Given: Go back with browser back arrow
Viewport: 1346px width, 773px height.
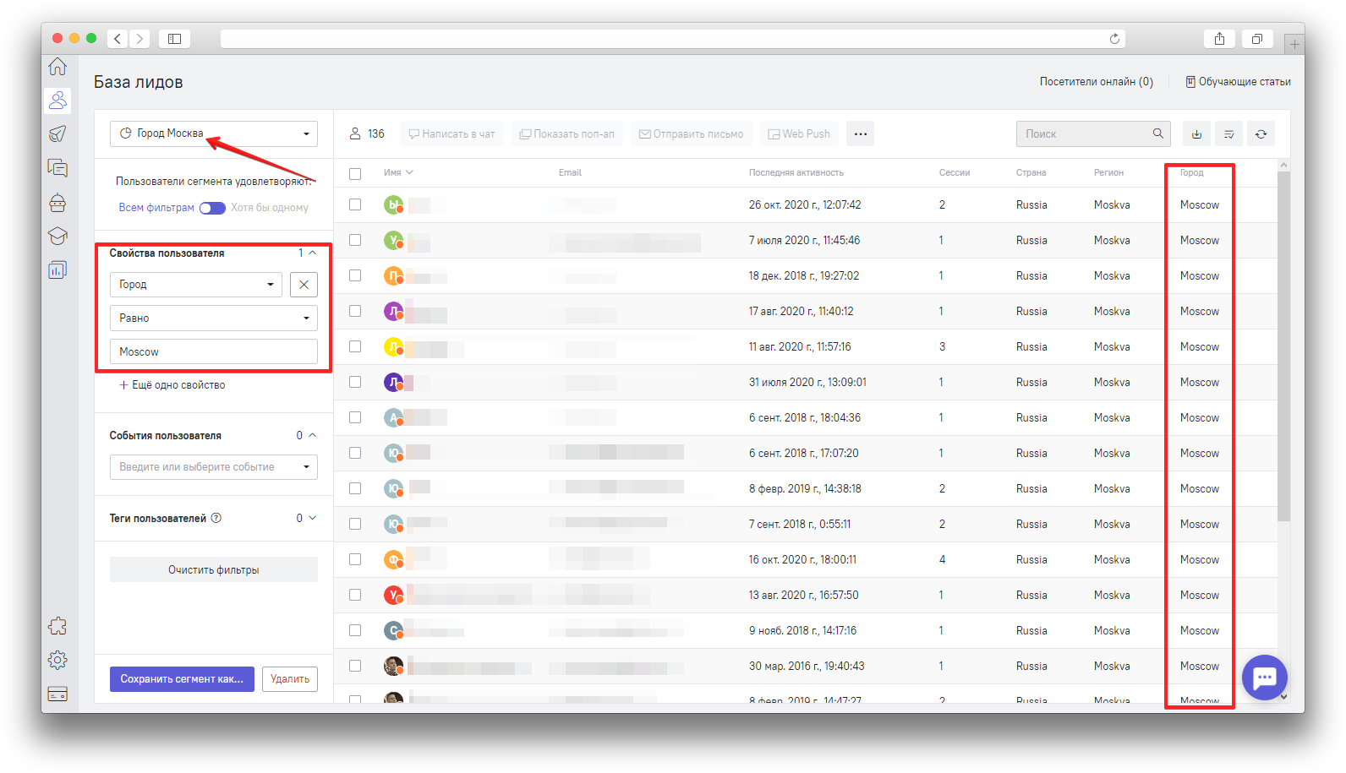Looking at the screenshot, I should pyautogui.click(x=118, y=39).
